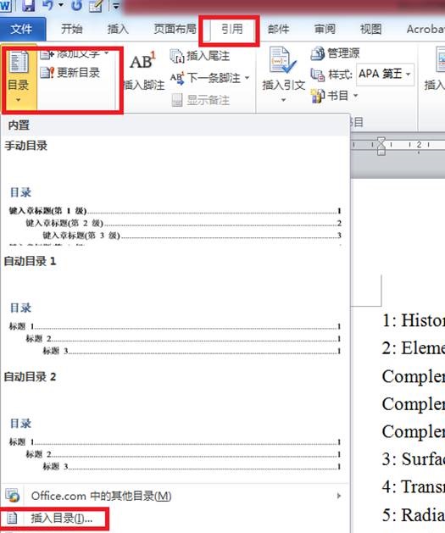The height and width of the screenshot is (533, 445).
Task: Click 更新目录 update table icon
Action: click(x=47, y=72)
